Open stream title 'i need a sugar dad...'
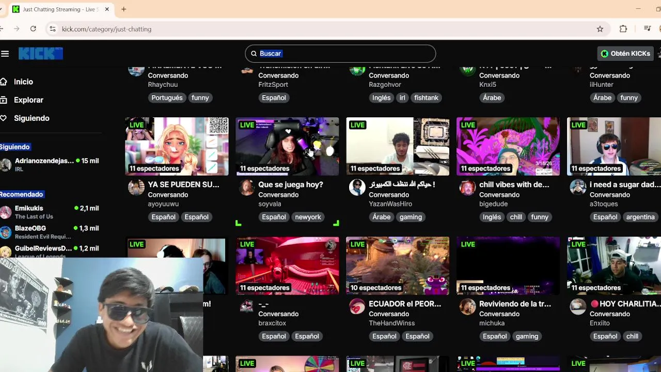 coord(625,184)
